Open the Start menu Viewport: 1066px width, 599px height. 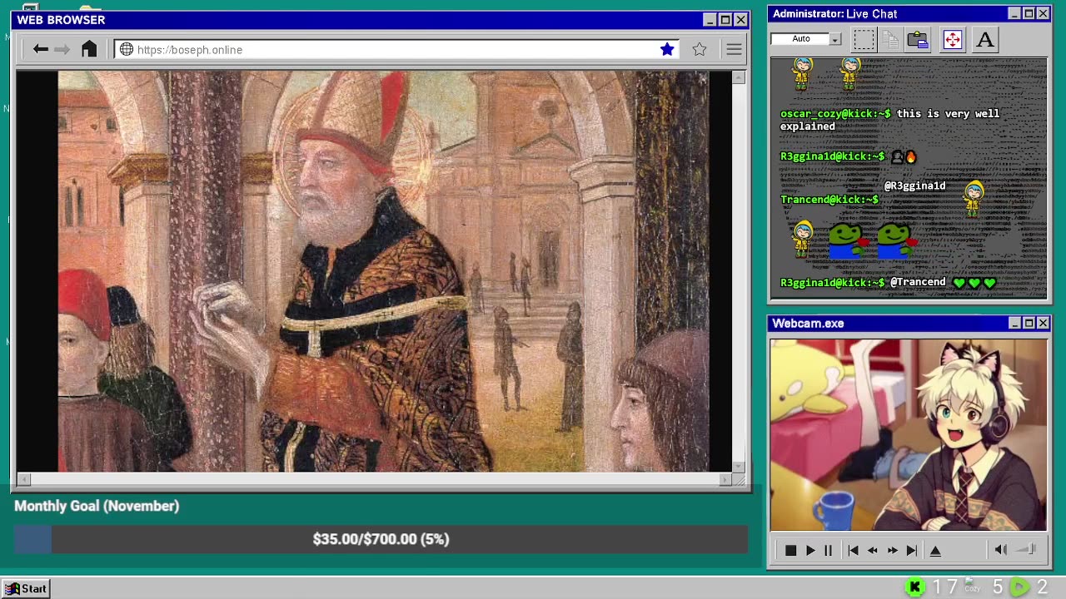click(x=25, y=589)
